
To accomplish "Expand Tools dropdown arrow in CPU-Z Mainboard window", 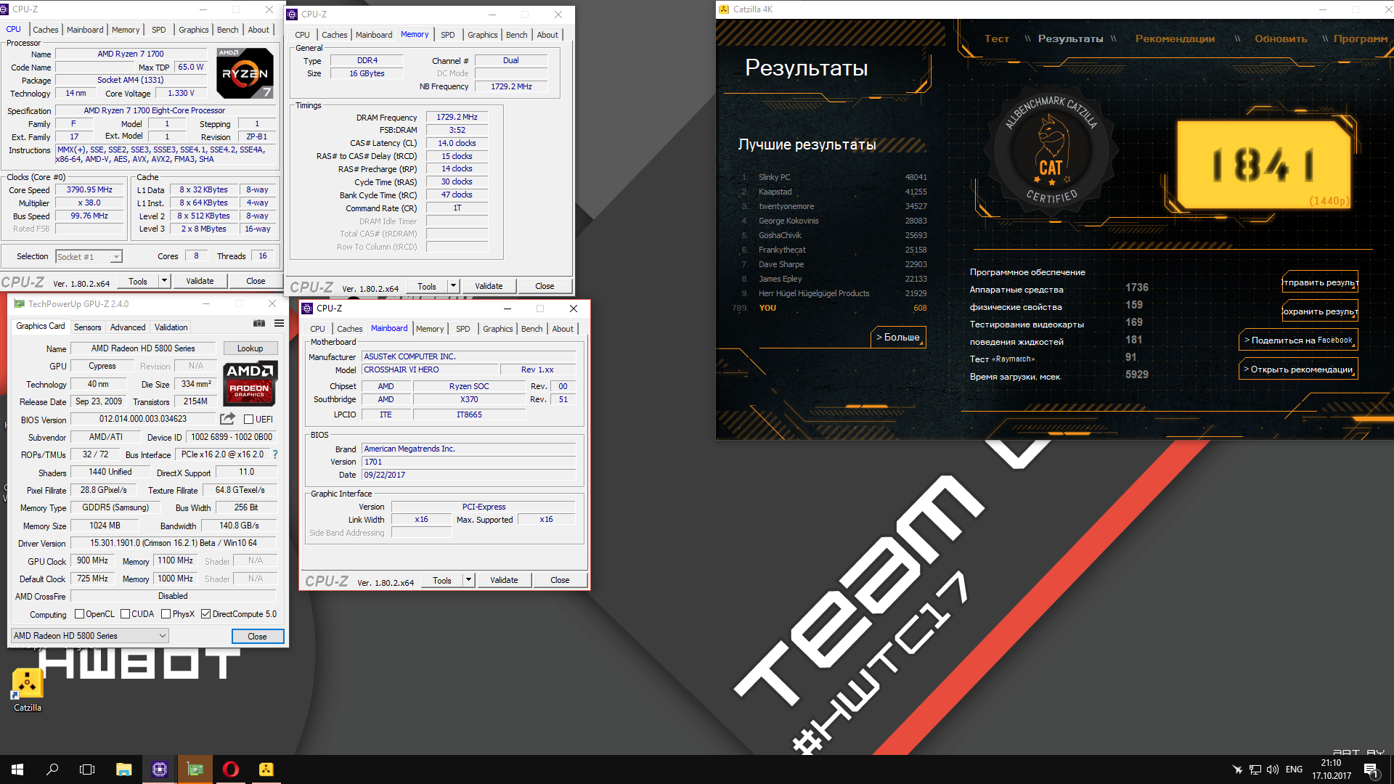I will coord(468,580).
